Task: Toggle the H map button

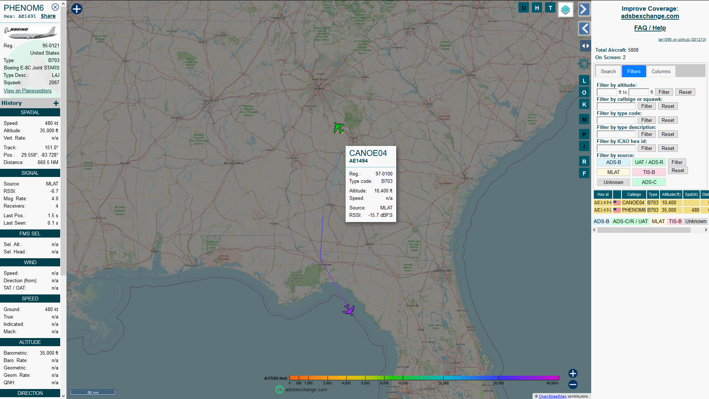Action: [537, 8]
